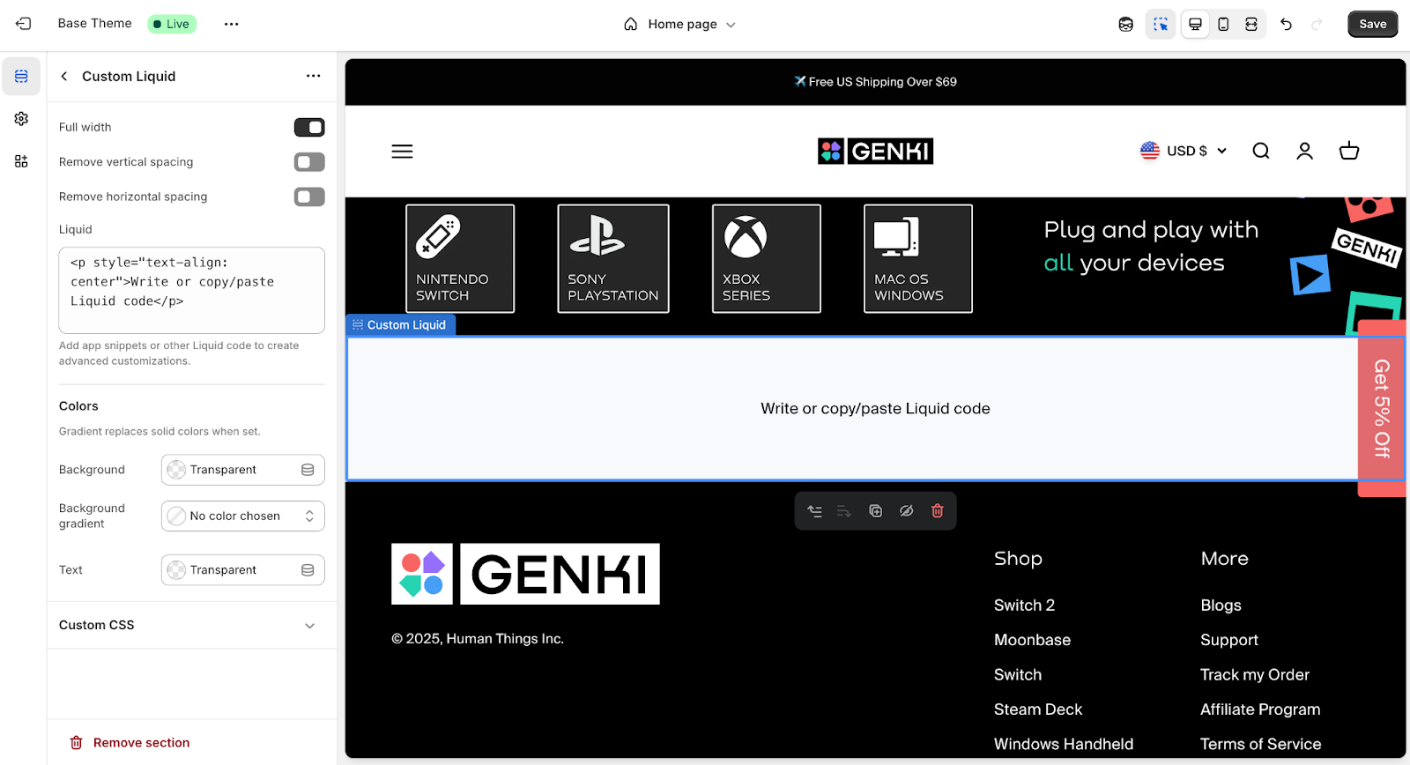
Task: Open Track my Order link
Action: 1255,675
